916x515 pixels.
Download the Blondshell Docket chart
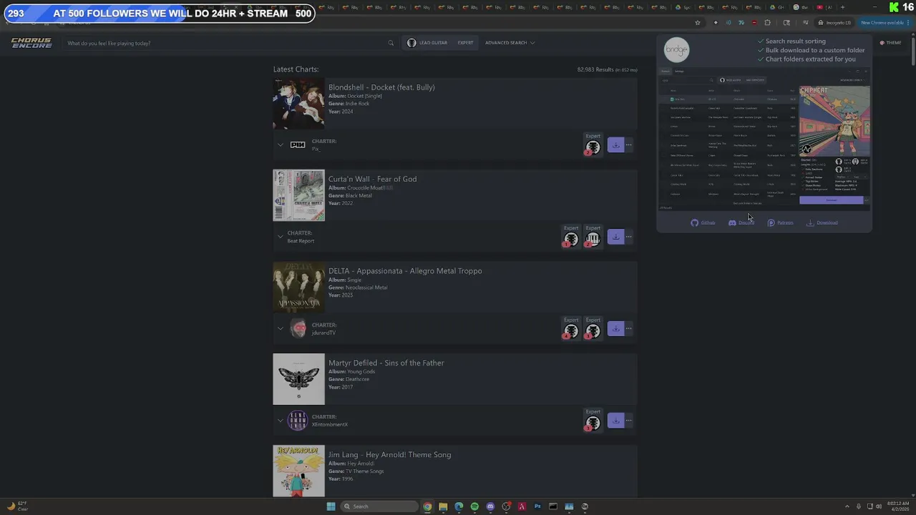click(x=615, y=145)
